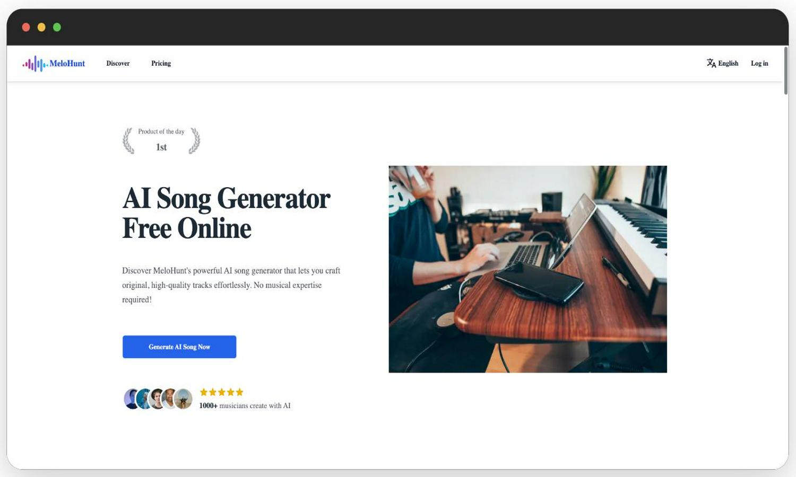
Task: Click the left laurel wreath icon
Action: [x=128, y=141]
